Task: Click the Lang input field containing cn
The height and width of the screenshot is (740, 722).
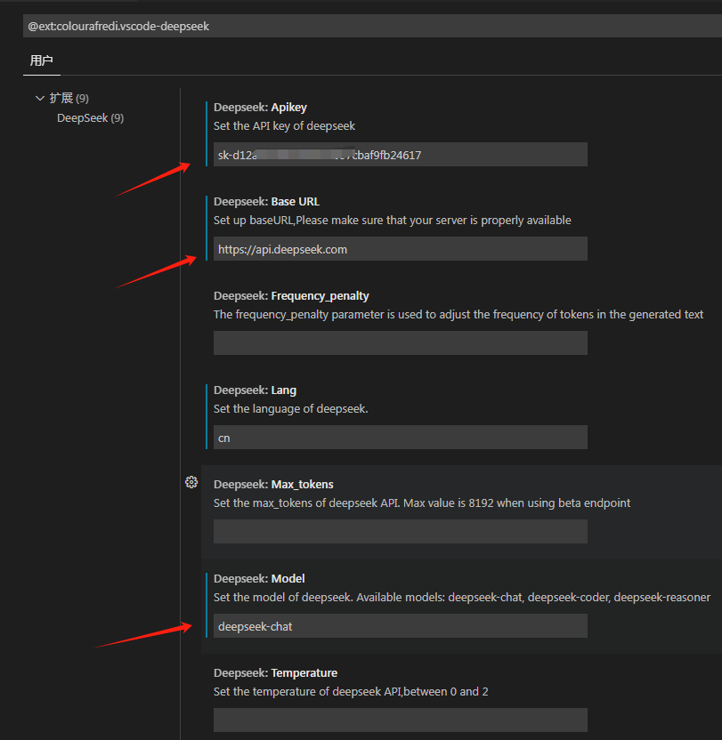Action: click(401, 438)
